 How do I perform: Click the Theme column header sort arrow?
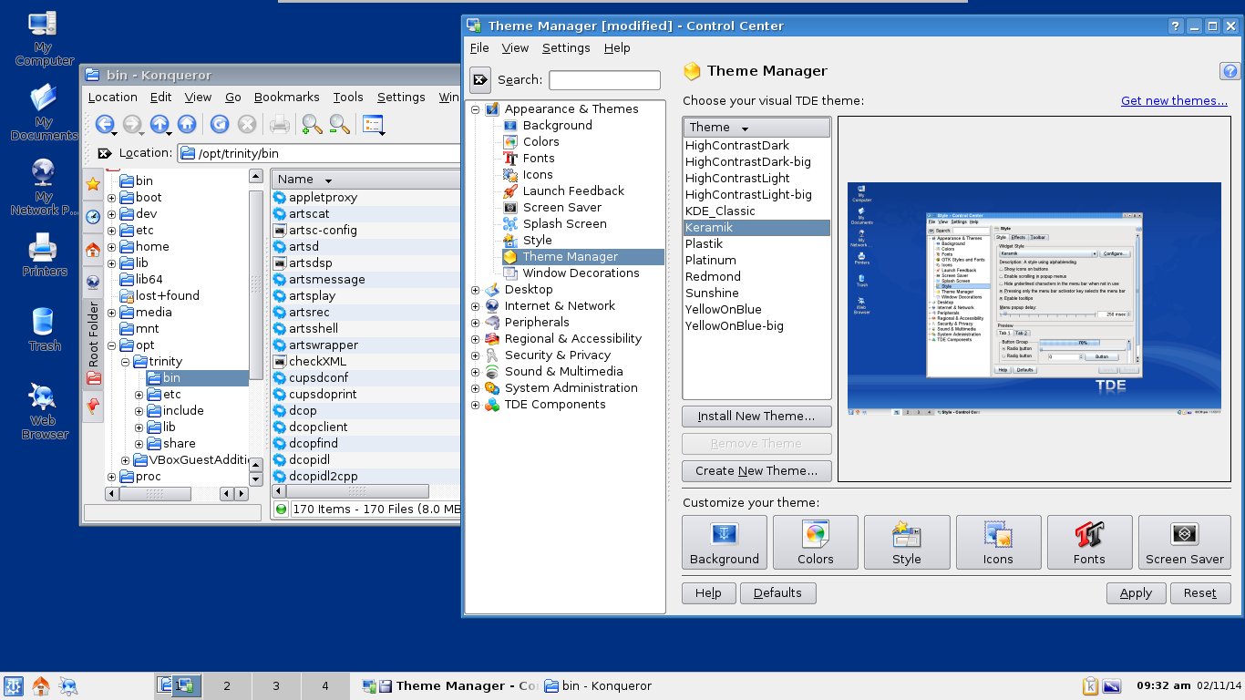click(x=745, y=129)
